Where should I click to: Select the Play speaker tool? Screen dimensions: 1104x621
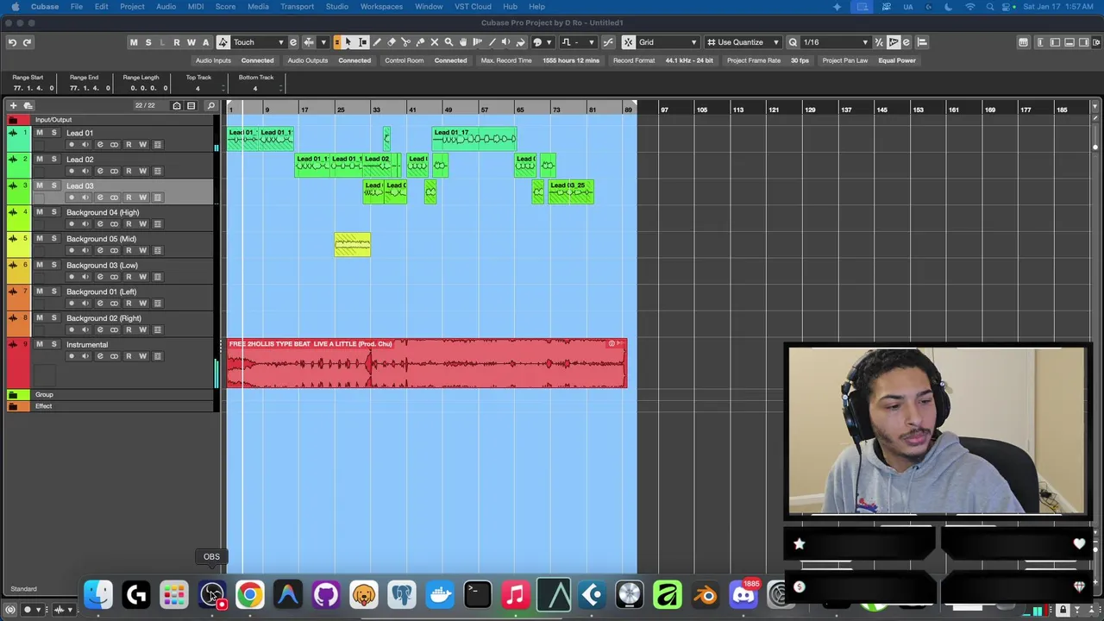click(x=505, y=42)
